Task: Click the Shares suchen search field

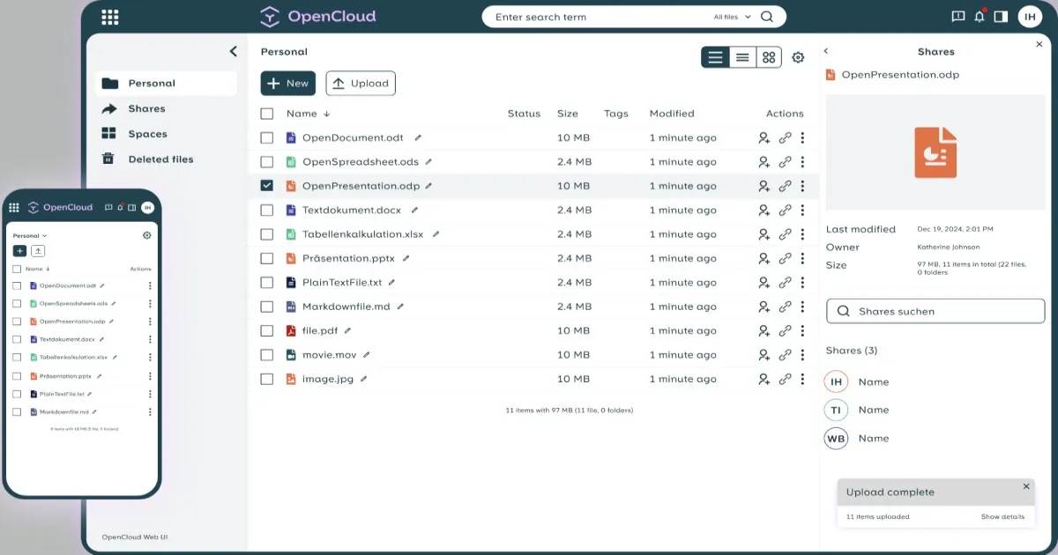Action: coord(935,311)
